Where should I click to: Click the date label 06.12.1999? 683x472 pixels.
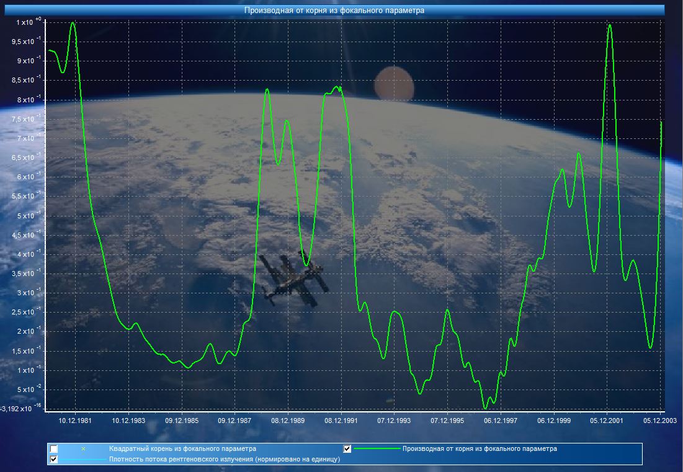pyautogui.click(x=554, y=421)
